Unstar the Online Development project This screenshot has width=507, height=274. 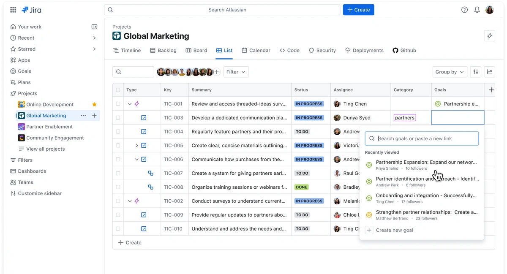[94, 104]
